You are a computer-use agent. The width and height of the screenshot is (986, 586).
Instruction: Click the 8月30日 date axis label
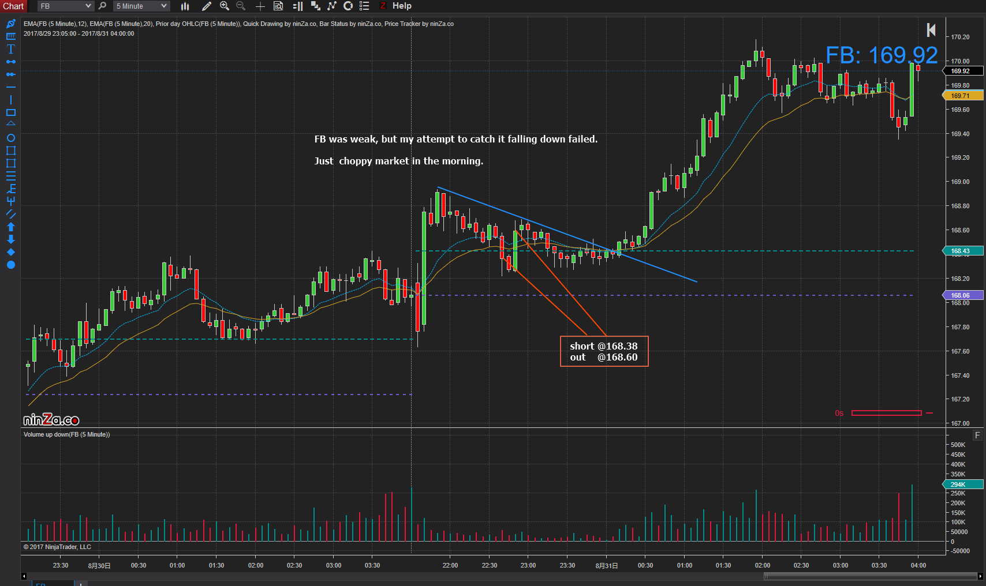click(99, 565)
